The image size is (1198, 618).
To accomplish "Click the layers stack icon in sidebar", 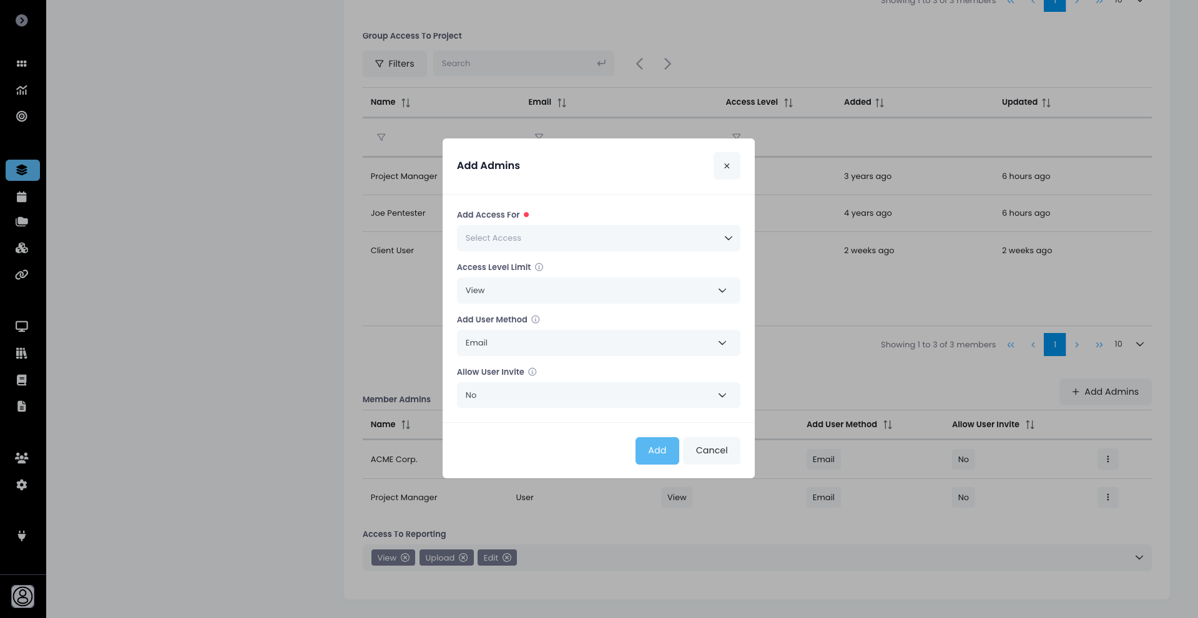I will pyautogui.click(x=22, y=170).
